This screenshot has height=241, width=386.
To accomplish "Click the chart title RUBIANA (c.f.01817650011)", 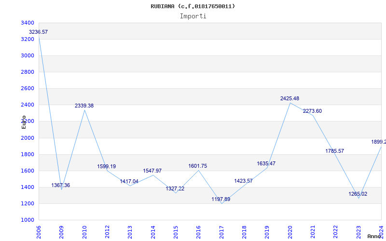I will (x=193, y=6).
